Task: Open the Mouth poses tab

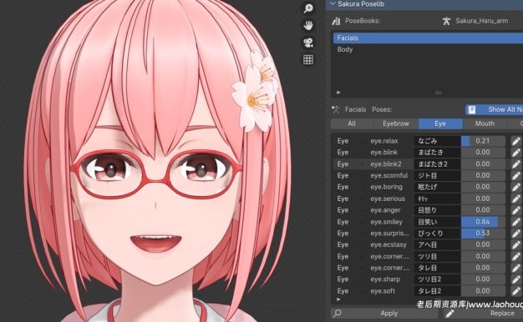Action: click(x=485, y=123)
